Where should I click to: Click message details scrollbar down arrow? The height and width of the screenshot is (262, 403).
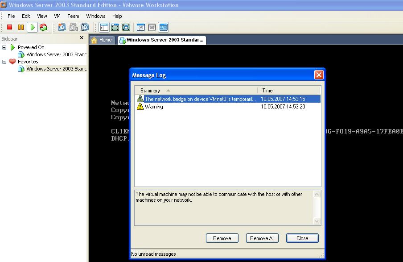tap(317, 221)
